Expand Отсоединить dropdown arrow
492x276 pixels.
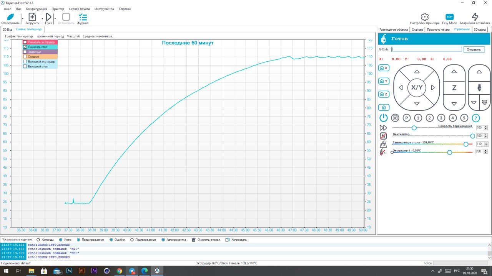click(22, 18)
